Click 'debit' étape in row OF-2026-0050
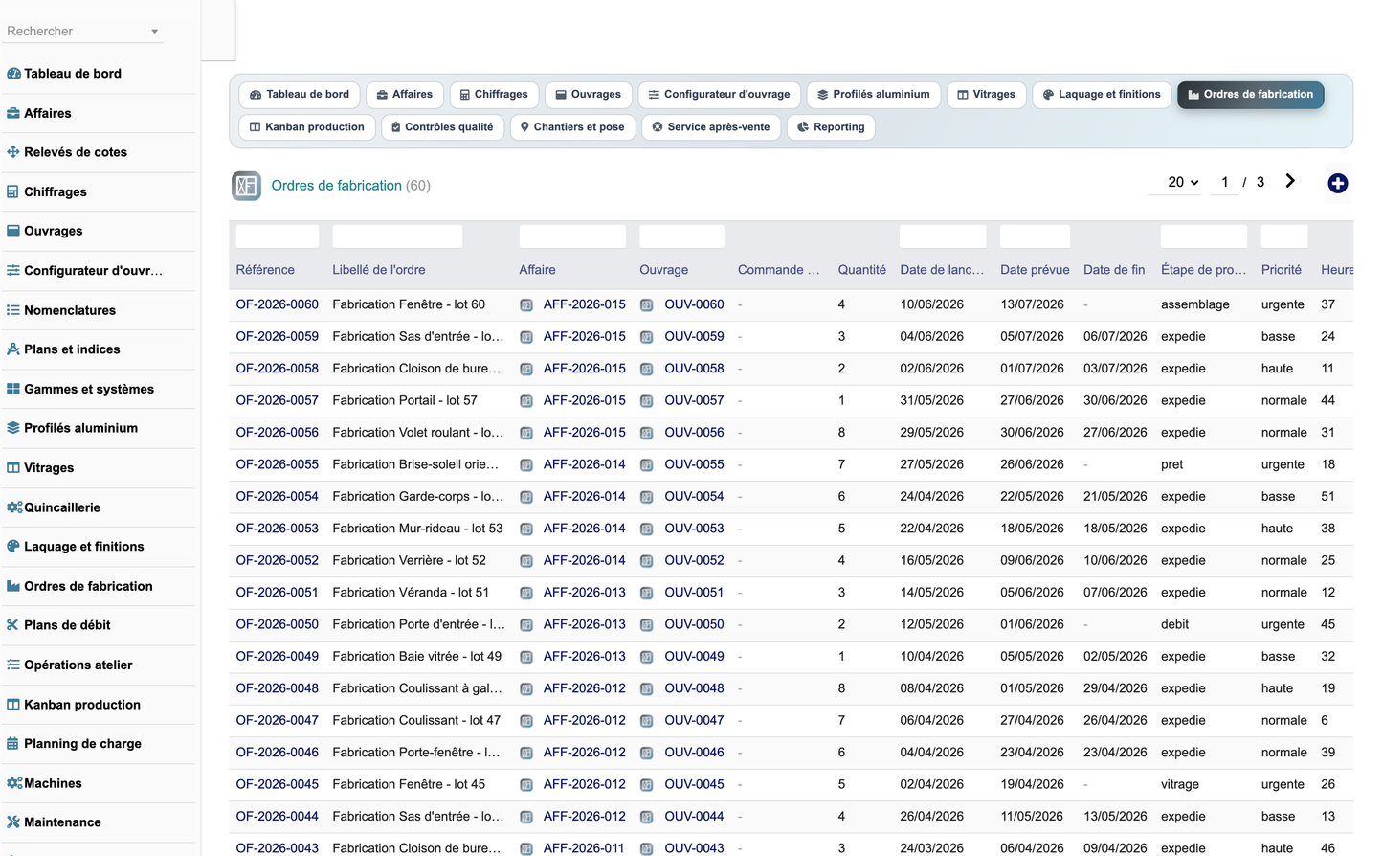This screenshot has height=856, width=1383. click(x=1175, y=624)
